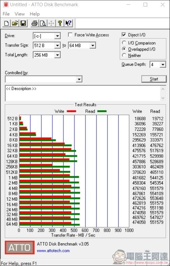Click read value 547827

(x=157, y=217)
